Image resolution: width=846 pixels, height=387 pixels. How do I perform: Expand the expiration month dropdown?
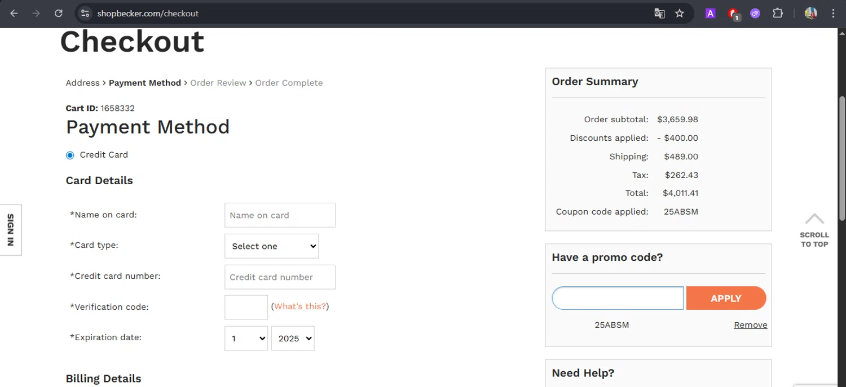point(246,339)
